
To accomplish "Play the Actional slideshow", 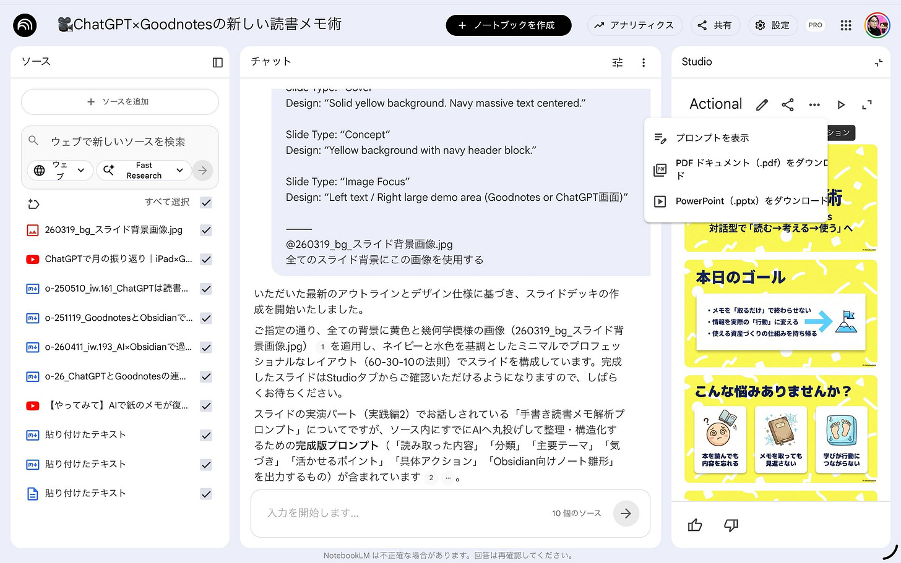I will point(841,104).
